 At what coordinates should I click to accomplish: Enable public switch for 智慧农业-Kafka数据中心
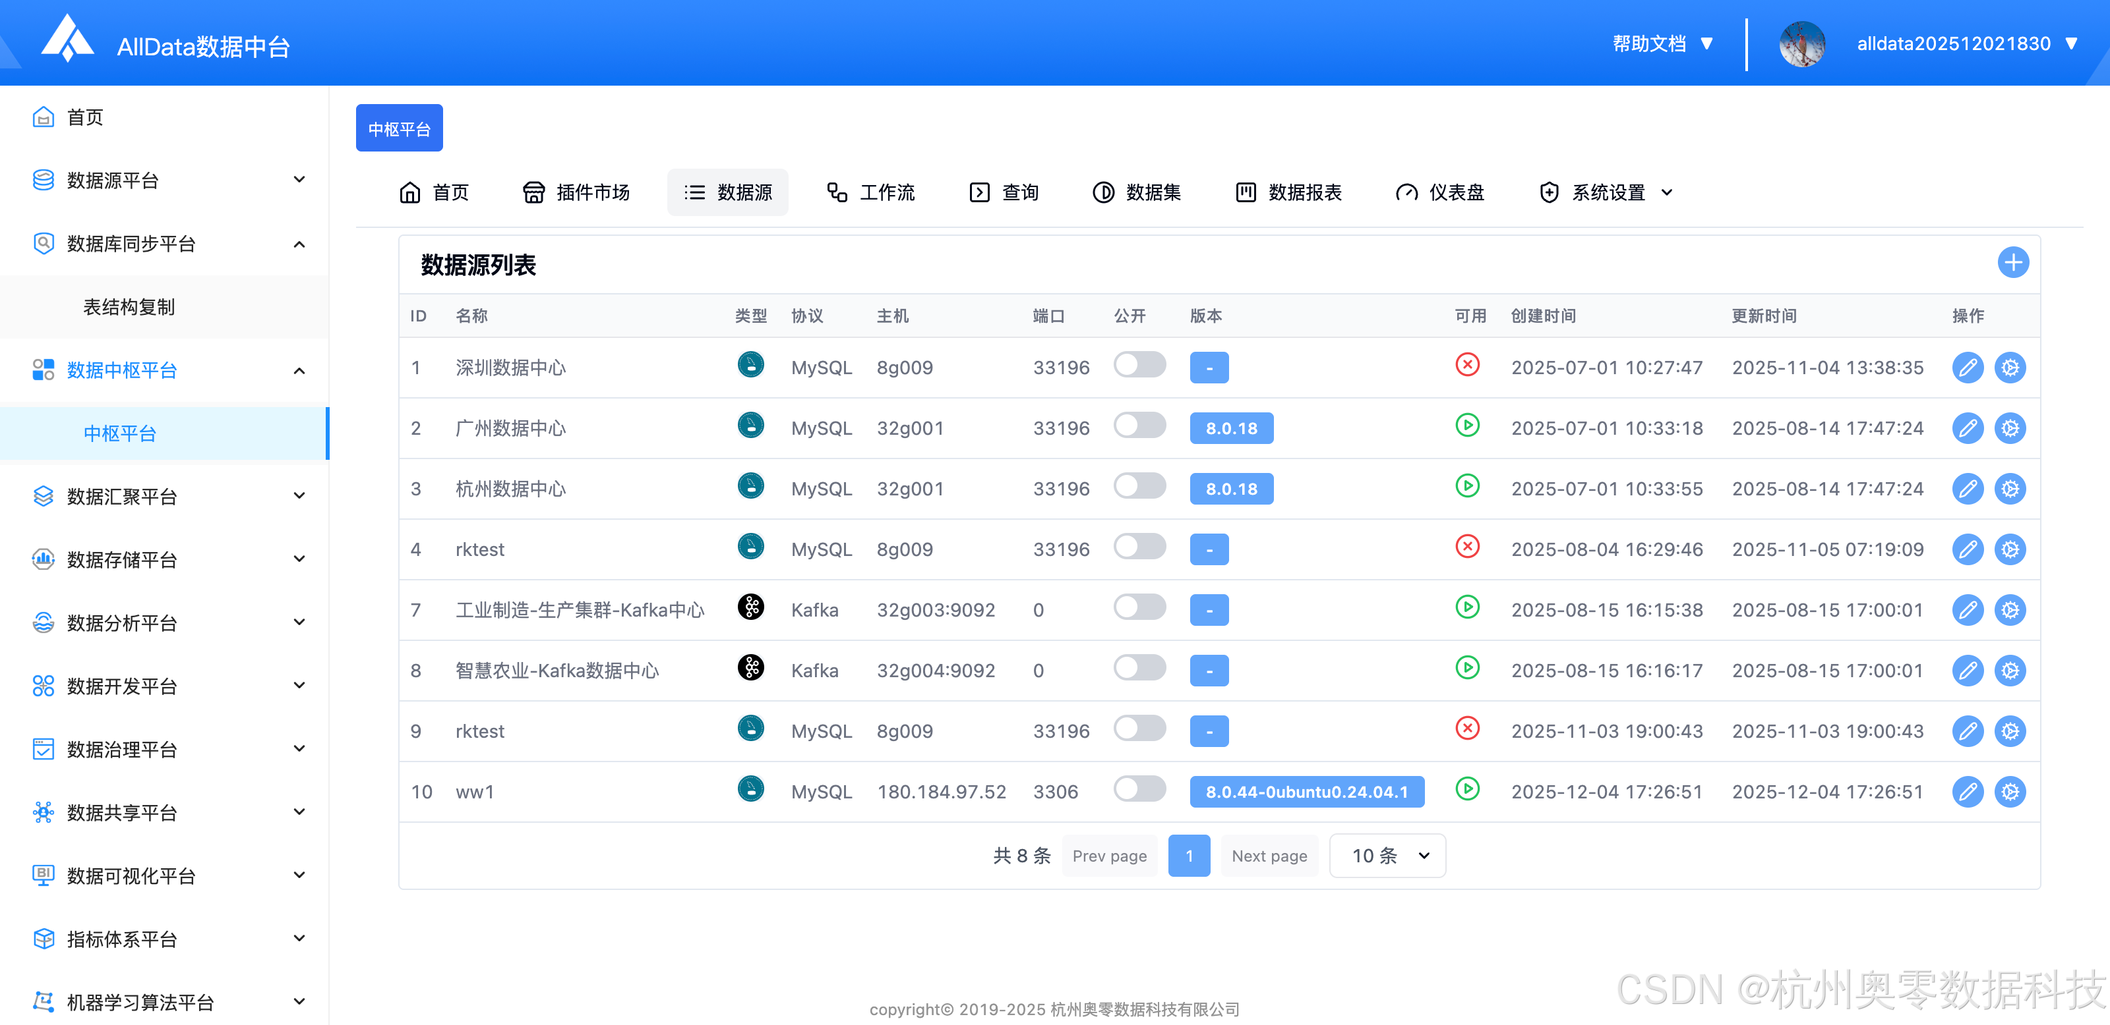[1139, 667]
